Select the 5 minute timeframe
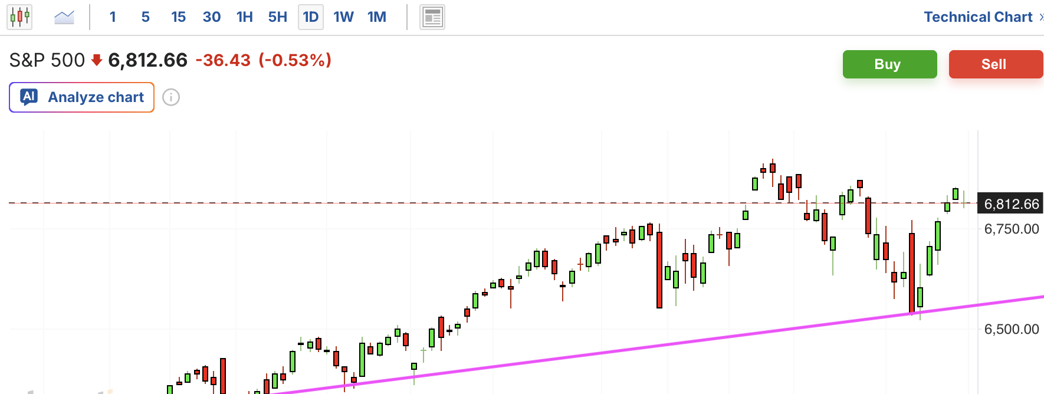Image resolution: width=1044 pixels, height=394 pixels. [x=145, y=17]
